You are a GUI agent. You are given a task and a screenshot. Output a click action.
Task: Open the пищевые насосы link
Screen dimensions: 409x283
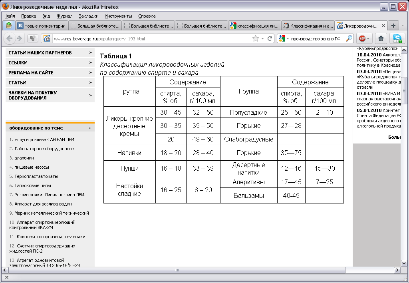click(x=32, y=167)
